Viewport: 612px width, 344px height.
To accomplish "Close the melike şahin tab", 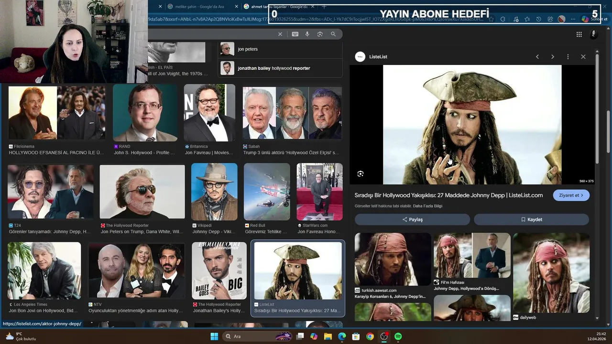I will pos(236,7).
